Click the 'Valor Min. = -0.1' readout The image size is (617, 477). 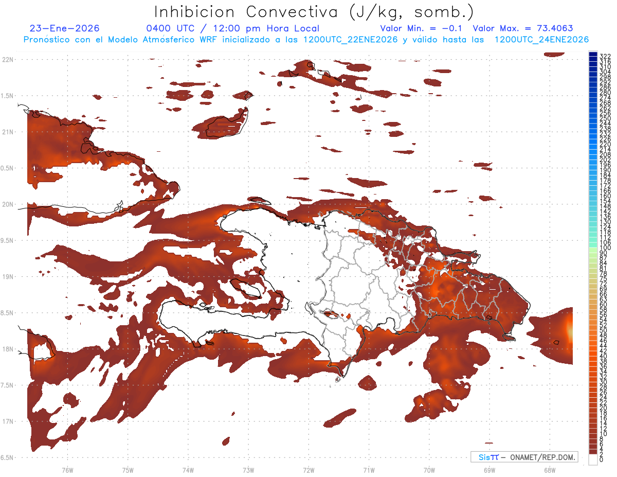(x=421, y=28)
